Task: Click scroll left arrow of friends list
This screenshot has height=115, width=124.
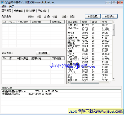Action: tap(68, 82)
